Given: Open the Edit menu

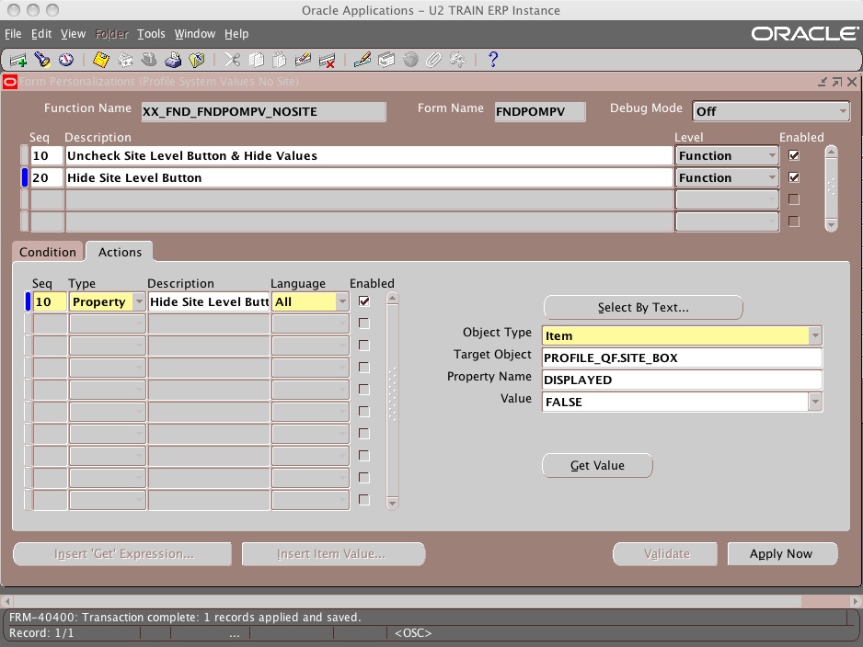Looking at the screenshot, I should tap(41, 33).
